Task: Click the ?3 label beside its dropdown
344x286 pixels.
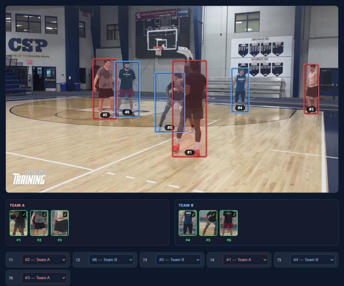Action: pos(145,260)
